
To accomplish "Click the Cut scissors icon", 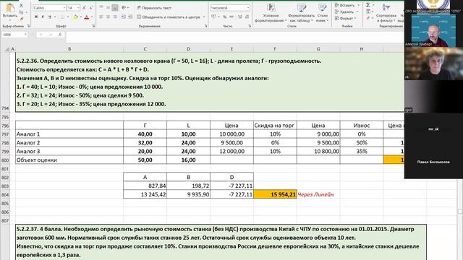I will [21, 6].
